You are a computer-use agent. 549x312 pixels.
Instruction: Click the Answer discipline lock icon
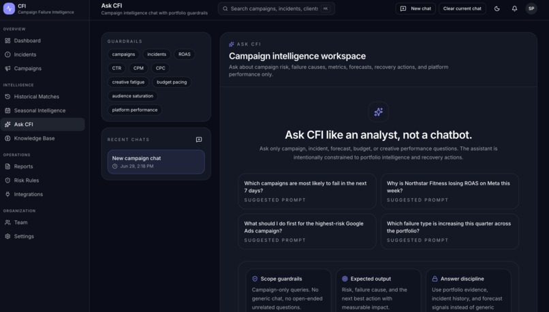click(x=435, y=279)
